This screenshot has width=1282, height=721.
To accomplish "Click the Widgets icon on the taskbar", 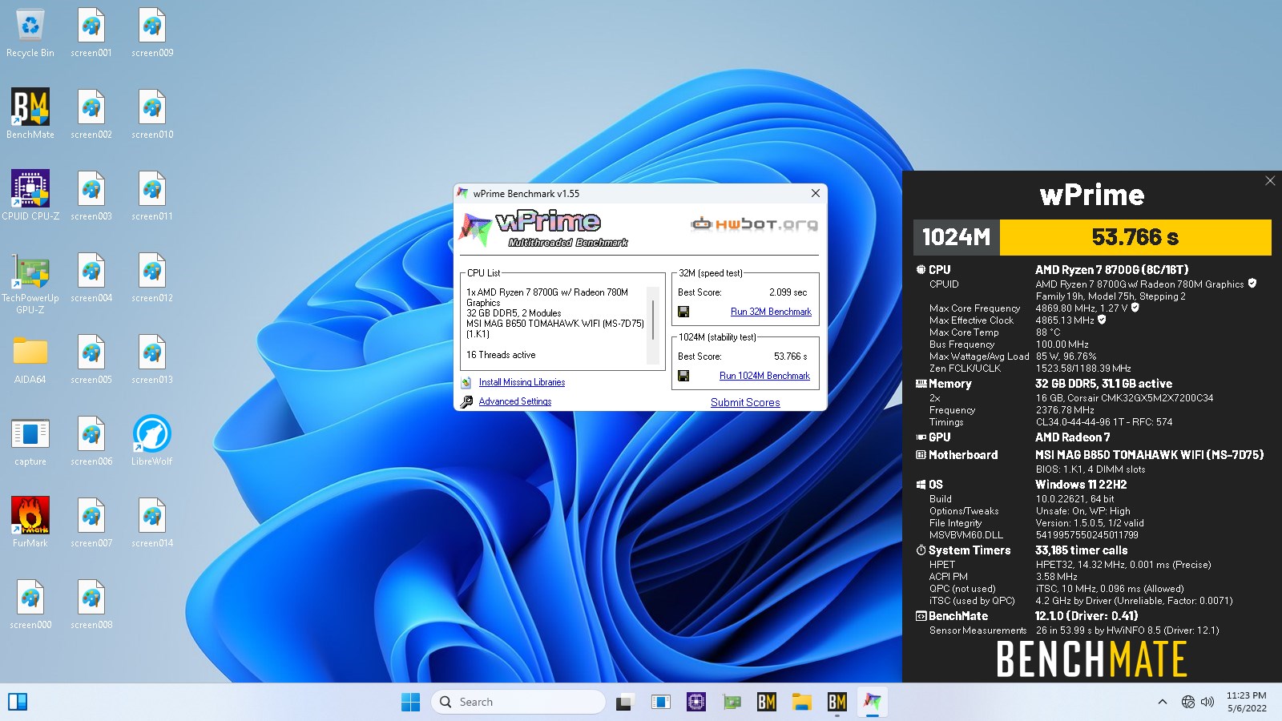I will point(18,702).
